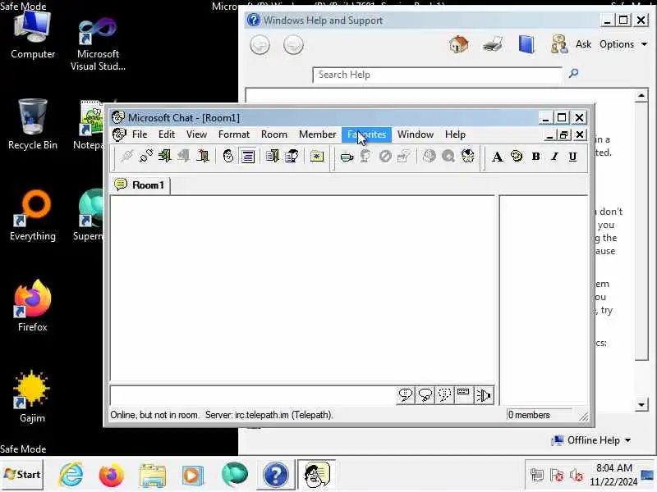This screenshot has width=657, height=492.
Task: Switch to Plain Text View icon
Action: coord(248,157)
